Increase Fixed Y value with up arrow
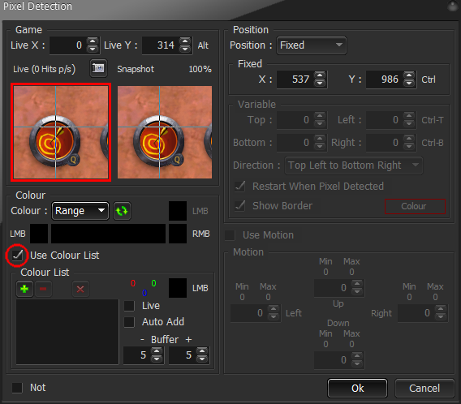This screenshot has width=461, height=404. [409, 75]
